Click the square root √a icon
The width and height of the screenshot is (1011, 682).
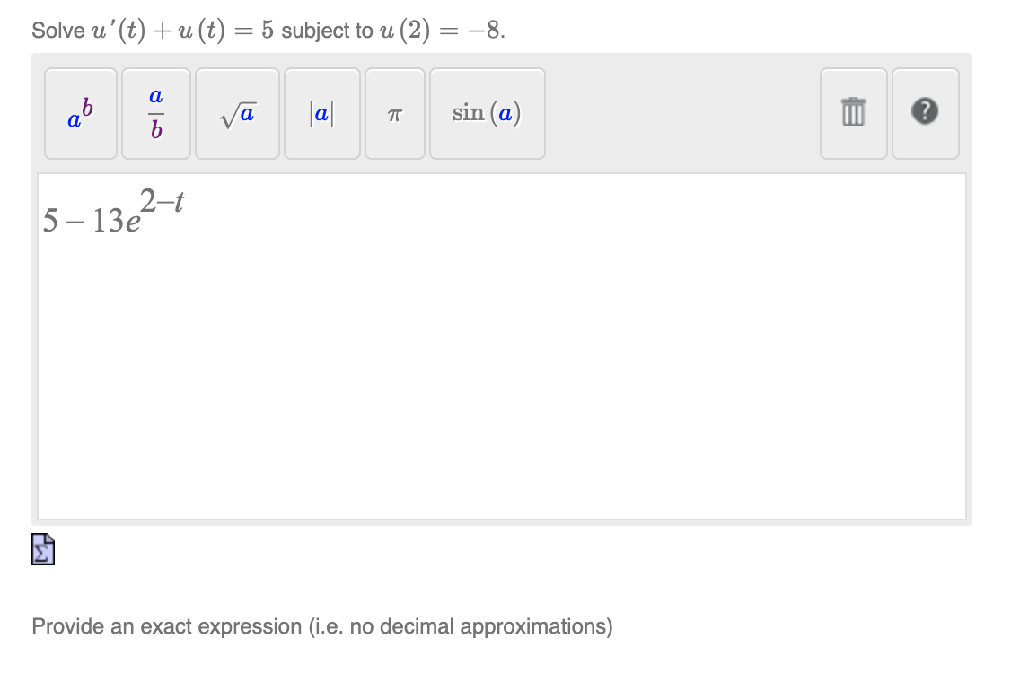[x=236, y=114]
